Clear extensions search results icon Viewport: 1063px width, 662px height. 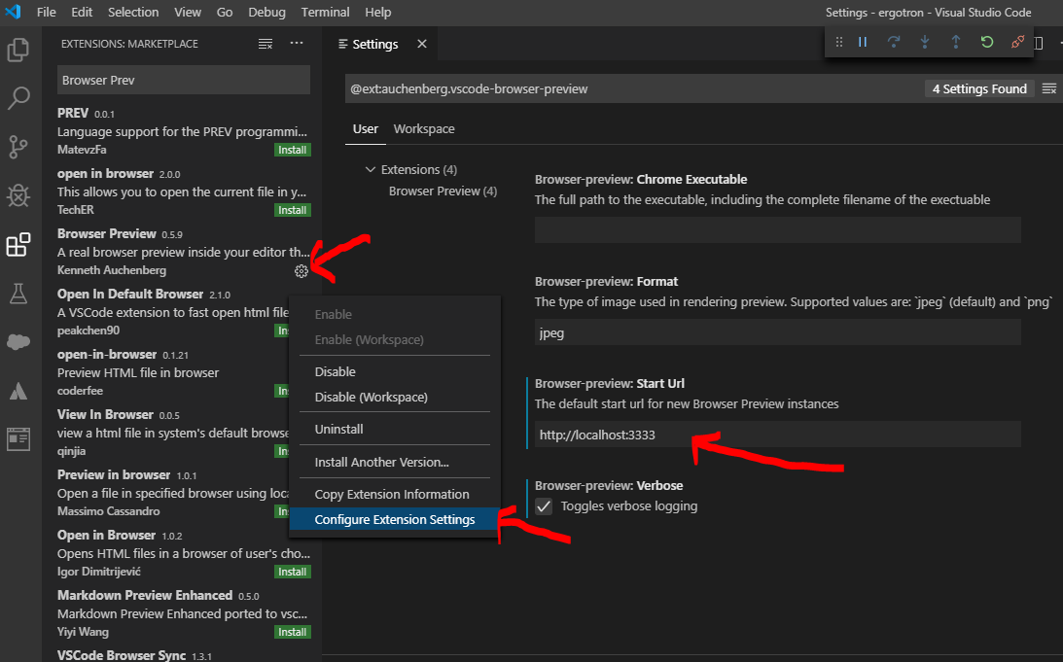(266, 44)
